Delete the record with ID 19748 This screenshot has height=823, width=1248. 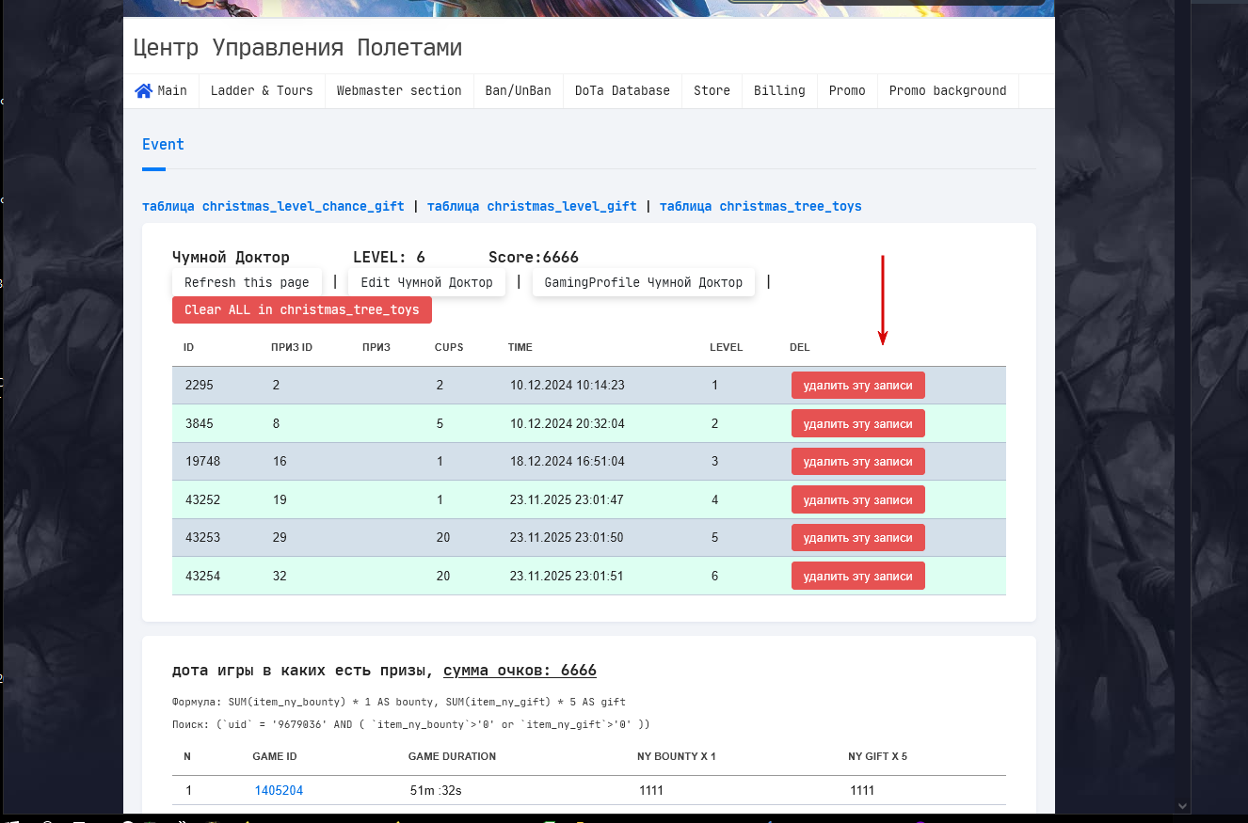(858, 462)
